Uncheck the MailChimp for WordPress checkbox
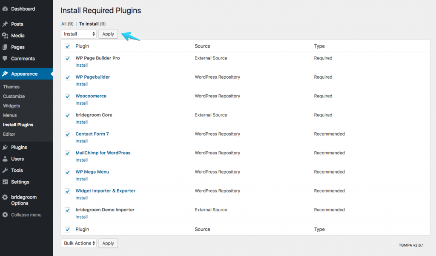436x256 pixels. tap(68, 153)
